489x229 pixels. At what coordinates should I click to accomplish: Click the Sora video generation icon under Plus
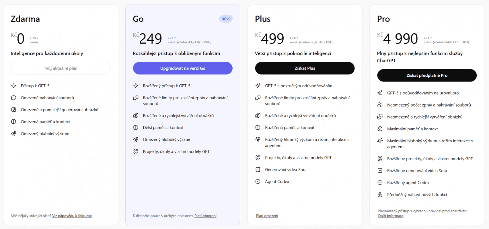click(x=257, y=169)
